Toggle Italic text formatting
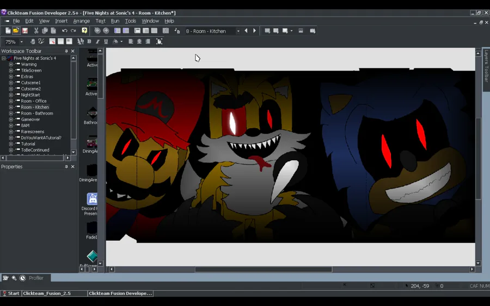The width and height of the screenshot is (490, 306). coord(97,41)
